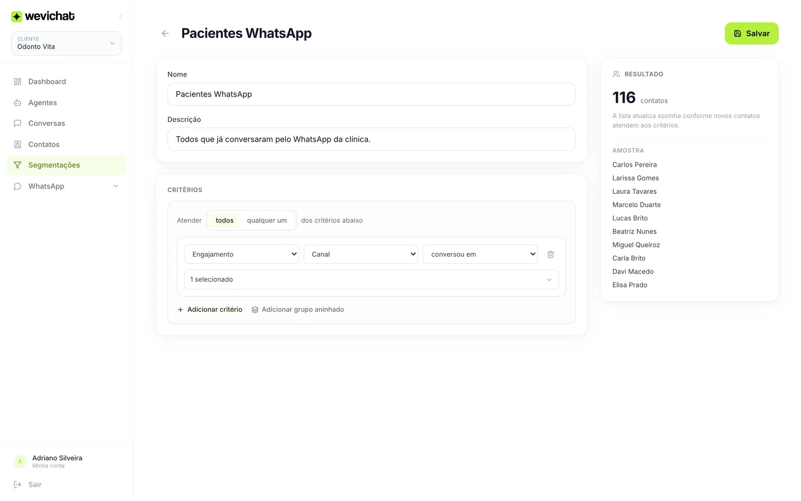
Task: Click Adicionar critério
Action: tap(210, 310)
